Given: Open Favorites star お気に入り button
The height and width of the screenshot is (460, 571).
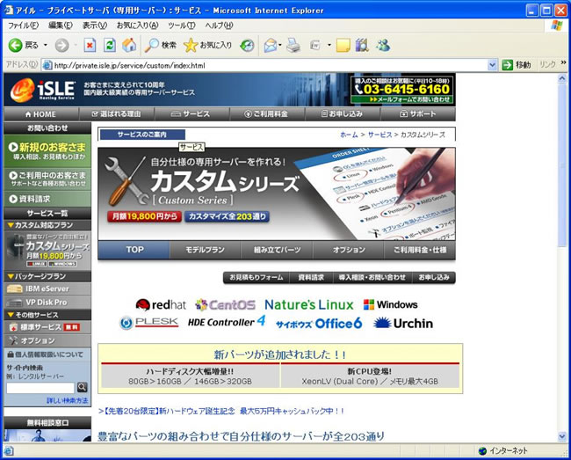Looking at the screenshot, I should [x=207, y=45].
